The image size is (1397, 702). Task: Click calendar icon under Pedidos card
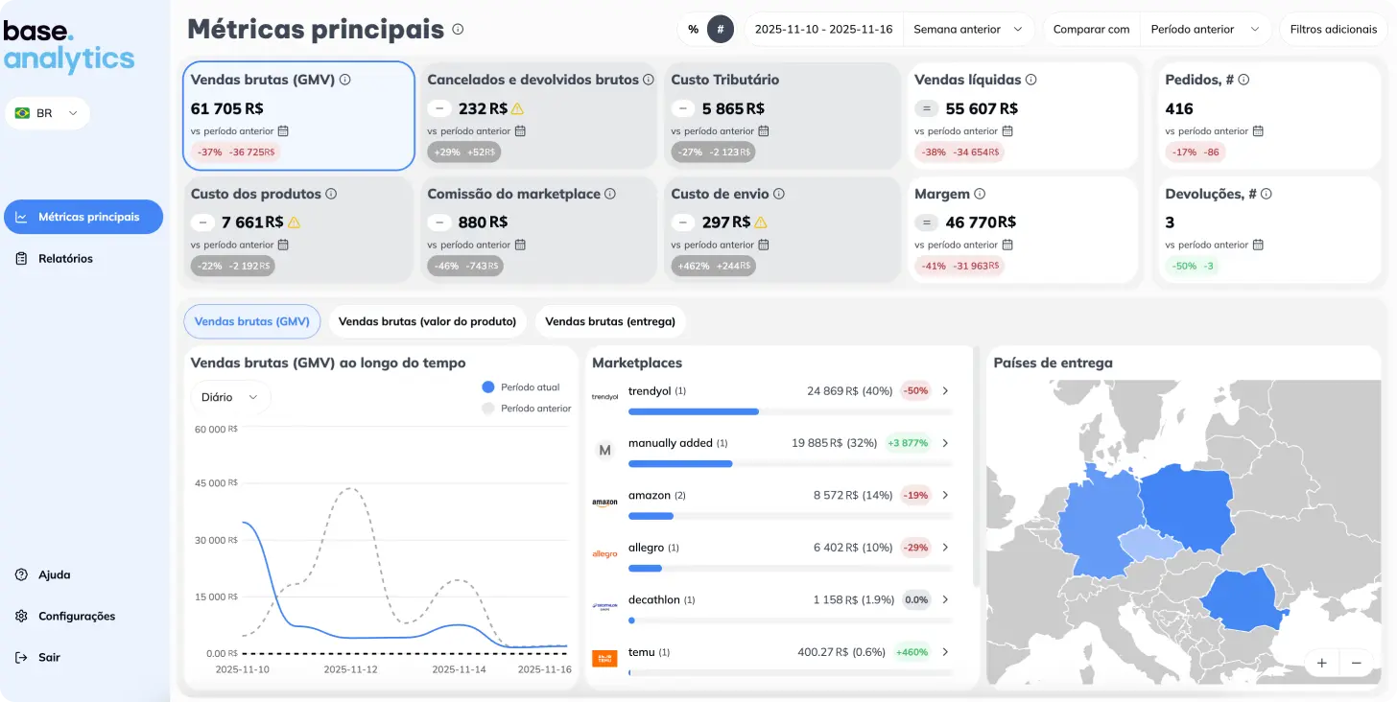click(x=1258, y=131)
